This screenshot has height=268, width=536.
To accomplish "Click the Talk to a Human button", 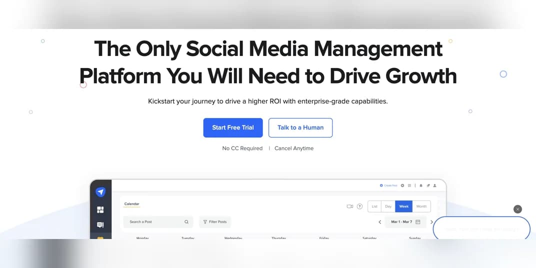I will click(x=300, y=127).
